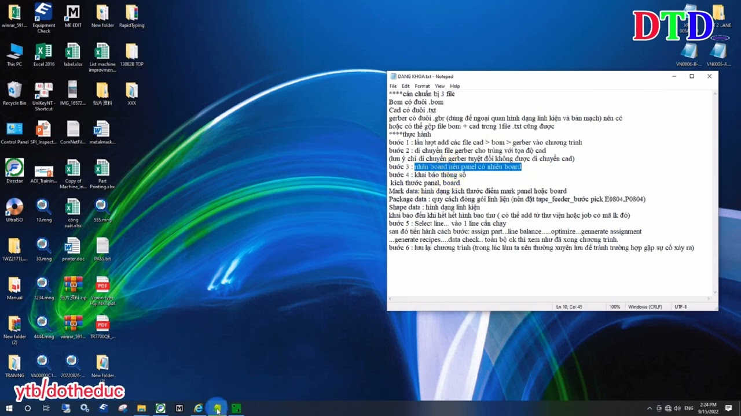
Task: Select the printer.doc file icon
Action: click(73, 250)
